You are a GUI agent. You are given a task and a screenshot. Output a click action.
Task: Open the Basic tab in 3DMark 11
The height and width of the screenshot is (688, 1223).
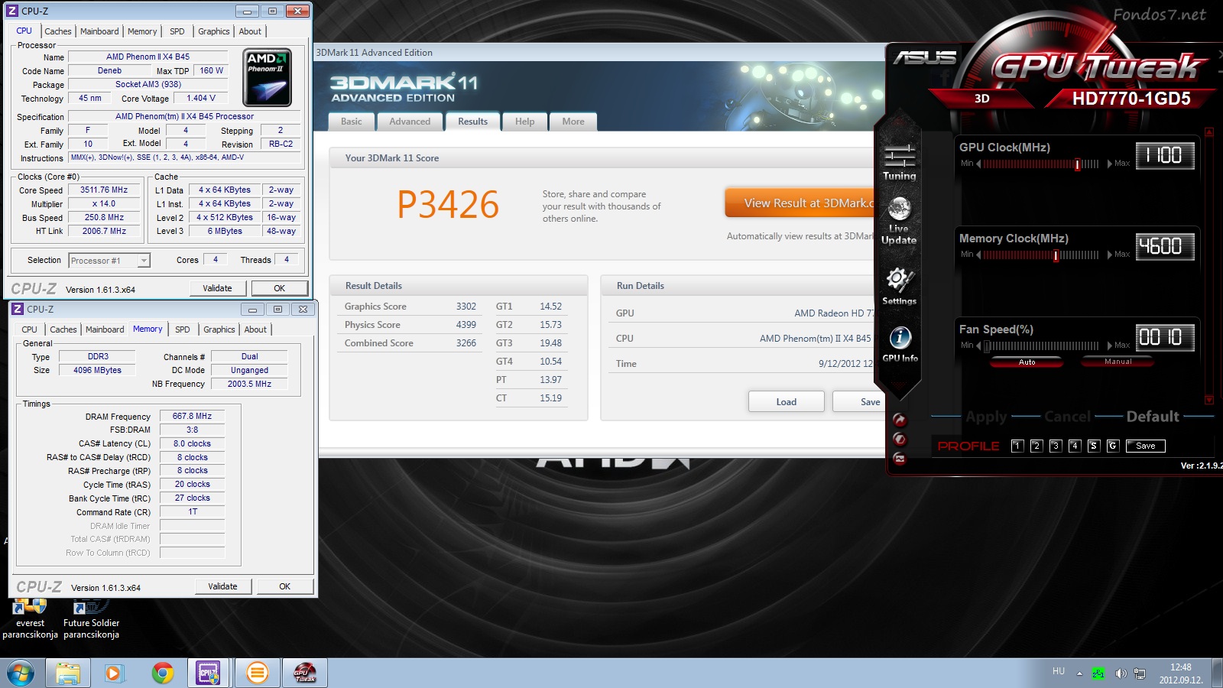pos(352,122)
